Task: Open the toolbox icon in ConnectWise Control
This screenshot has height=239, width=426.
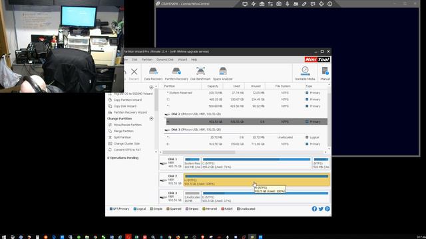Action: pos(262,4)
